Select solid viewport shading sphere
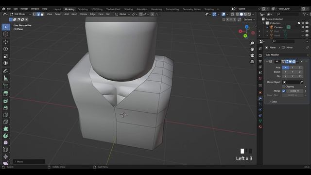 click(x=241, y=14)
